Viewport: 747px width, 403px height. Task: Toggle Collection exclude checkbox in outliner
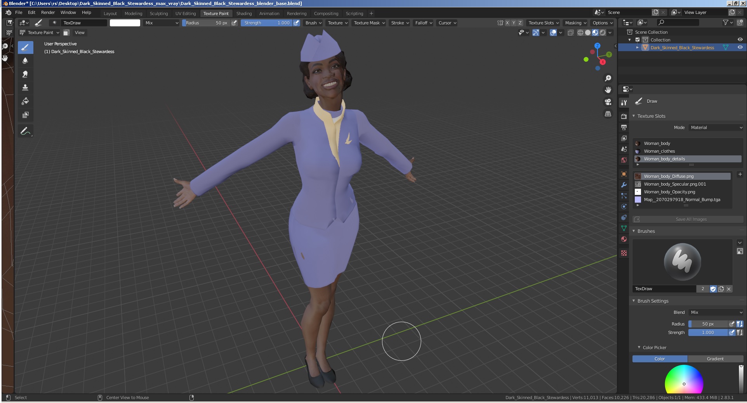638,40
